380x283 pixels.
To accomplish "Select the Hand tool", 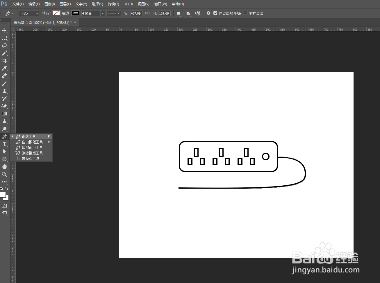I will (4, 167).
